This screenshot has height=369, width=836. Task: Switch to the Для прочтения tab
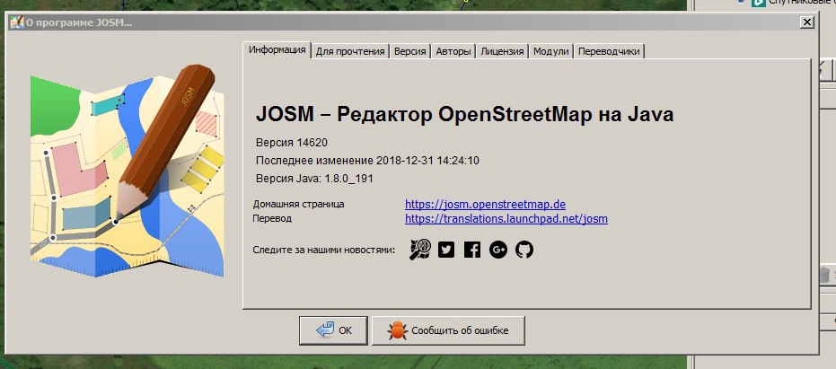coord(350,52)
